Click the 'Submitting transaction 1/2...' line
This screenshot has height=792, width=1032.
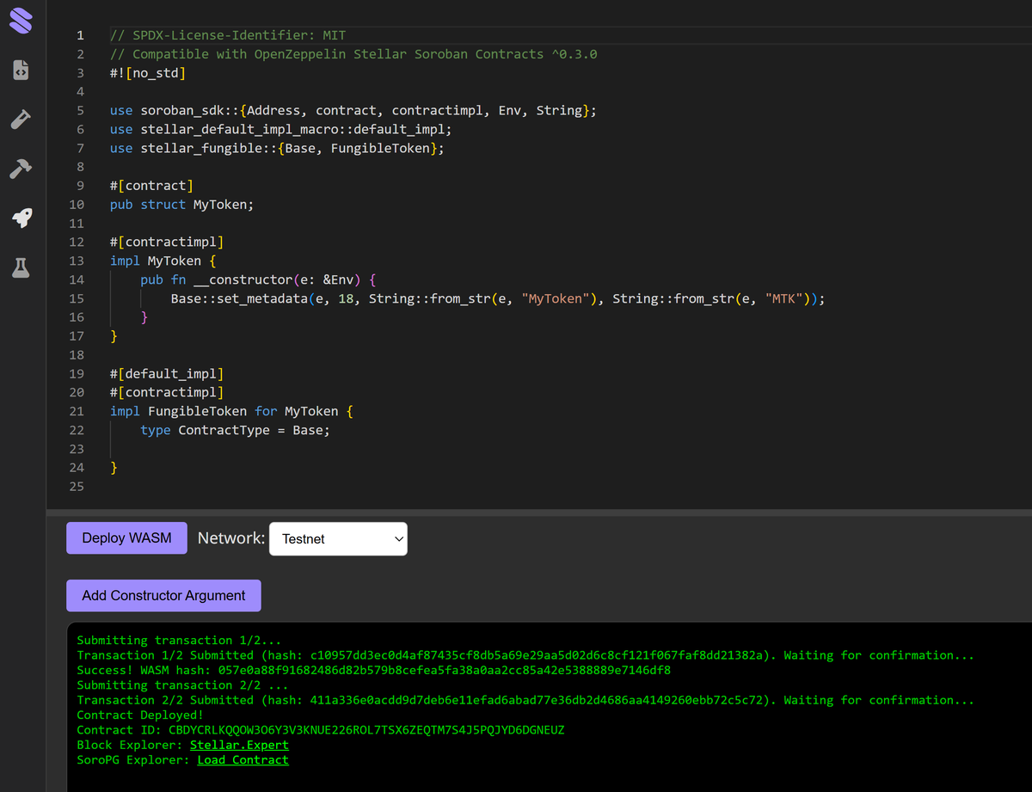pos(179,640)
